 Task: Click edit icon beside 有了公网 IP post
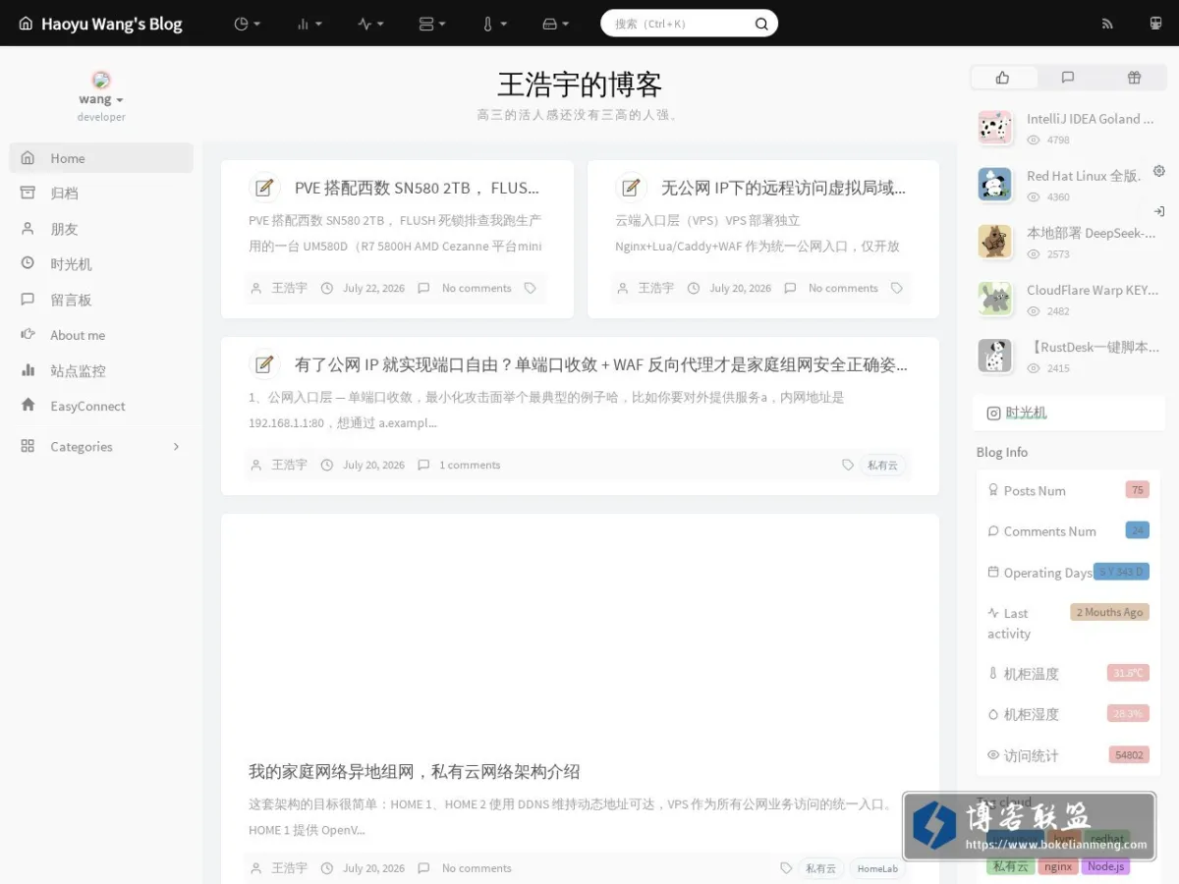click(x=263, y=364)
